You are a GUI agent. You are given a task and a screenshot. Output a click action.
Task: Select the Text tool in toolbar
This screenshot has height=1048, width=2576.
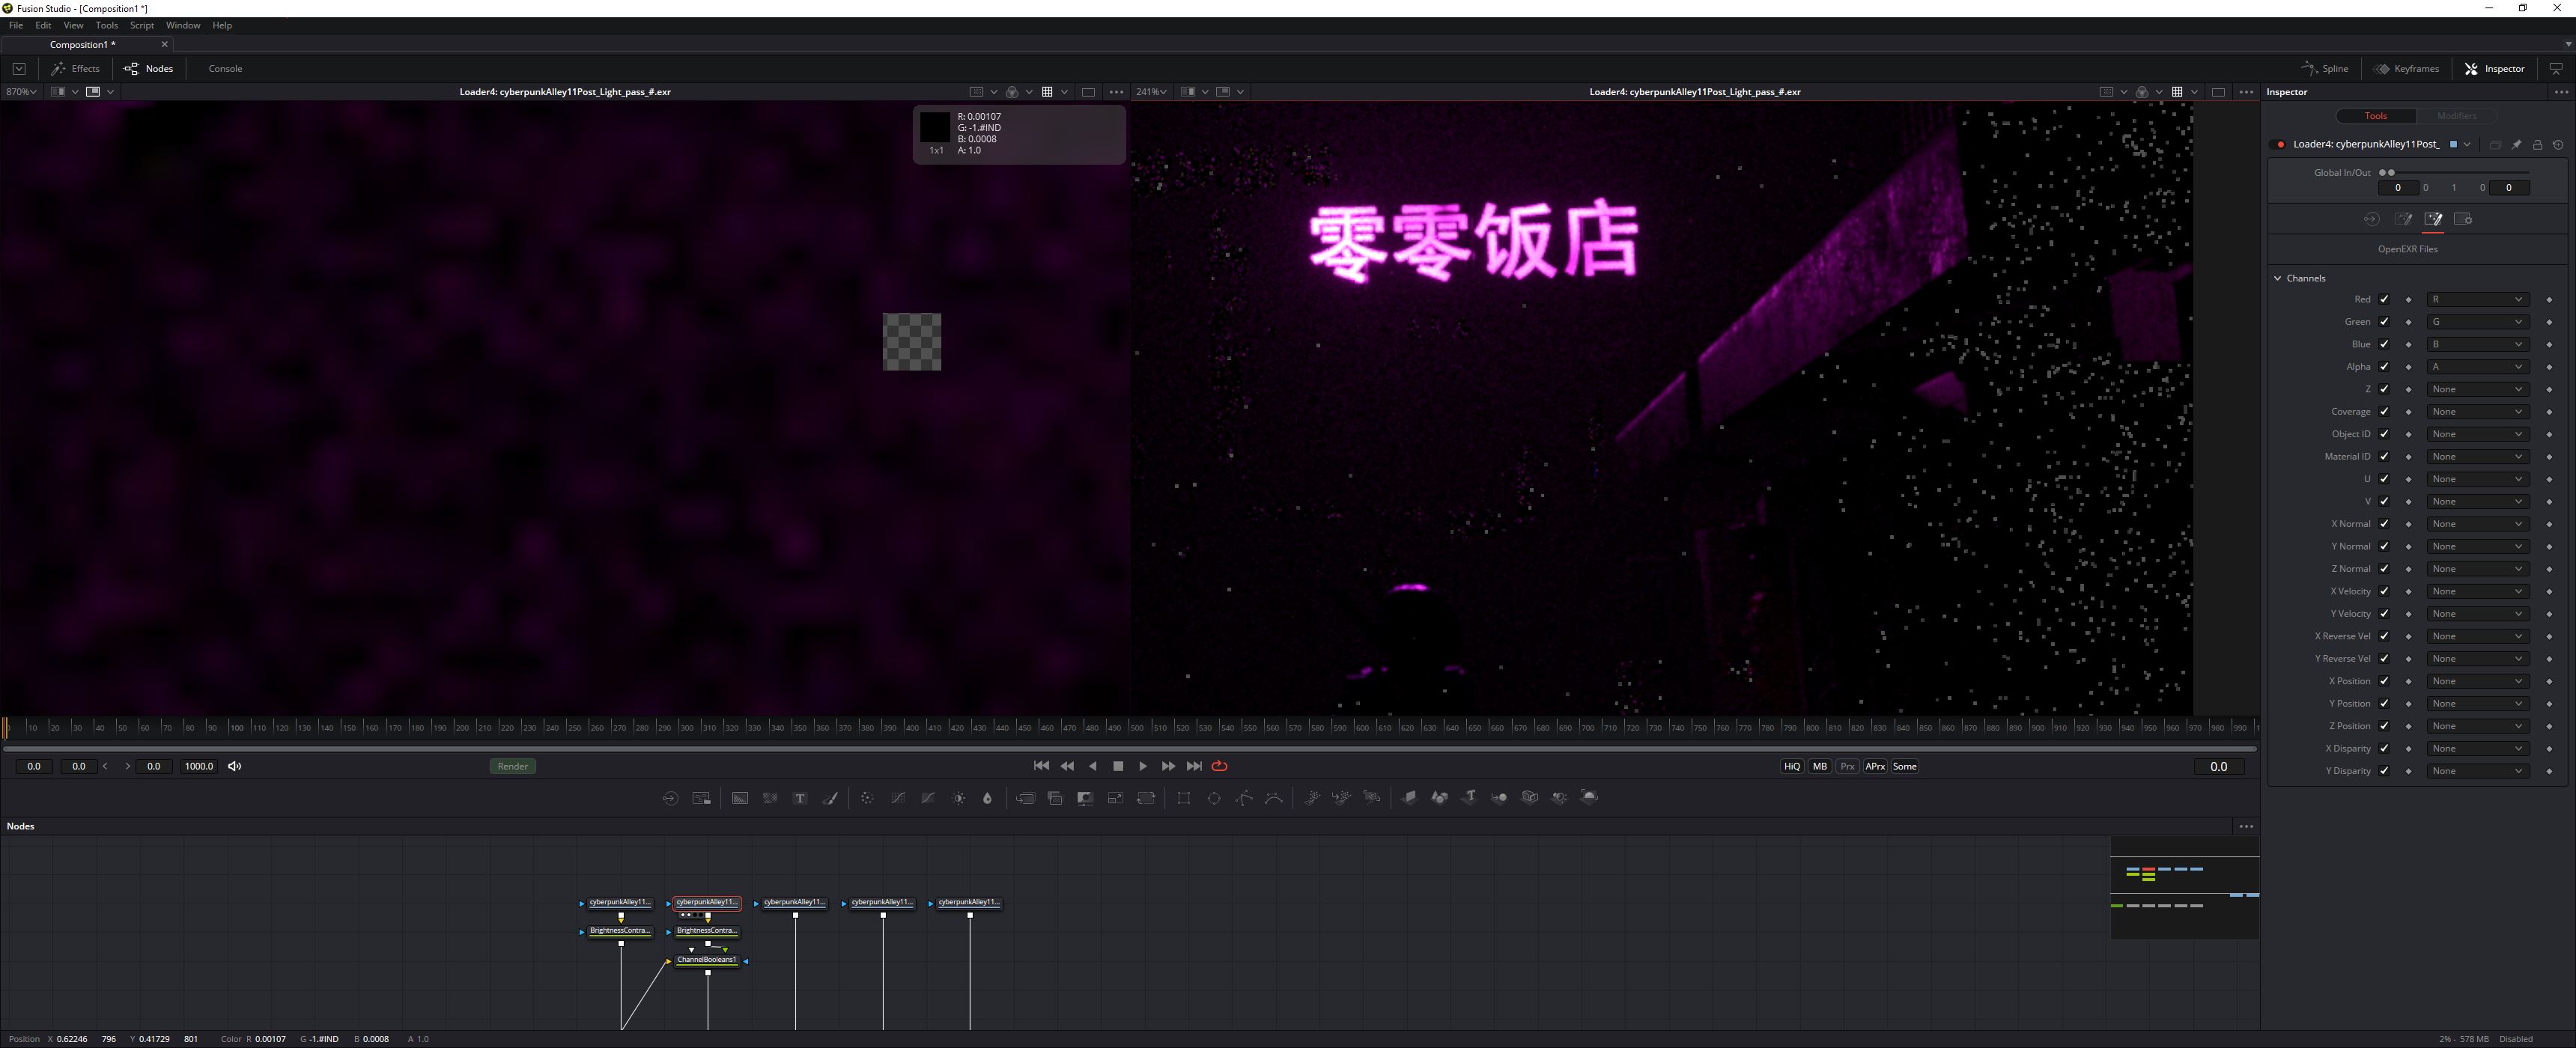tap(800, 798)
